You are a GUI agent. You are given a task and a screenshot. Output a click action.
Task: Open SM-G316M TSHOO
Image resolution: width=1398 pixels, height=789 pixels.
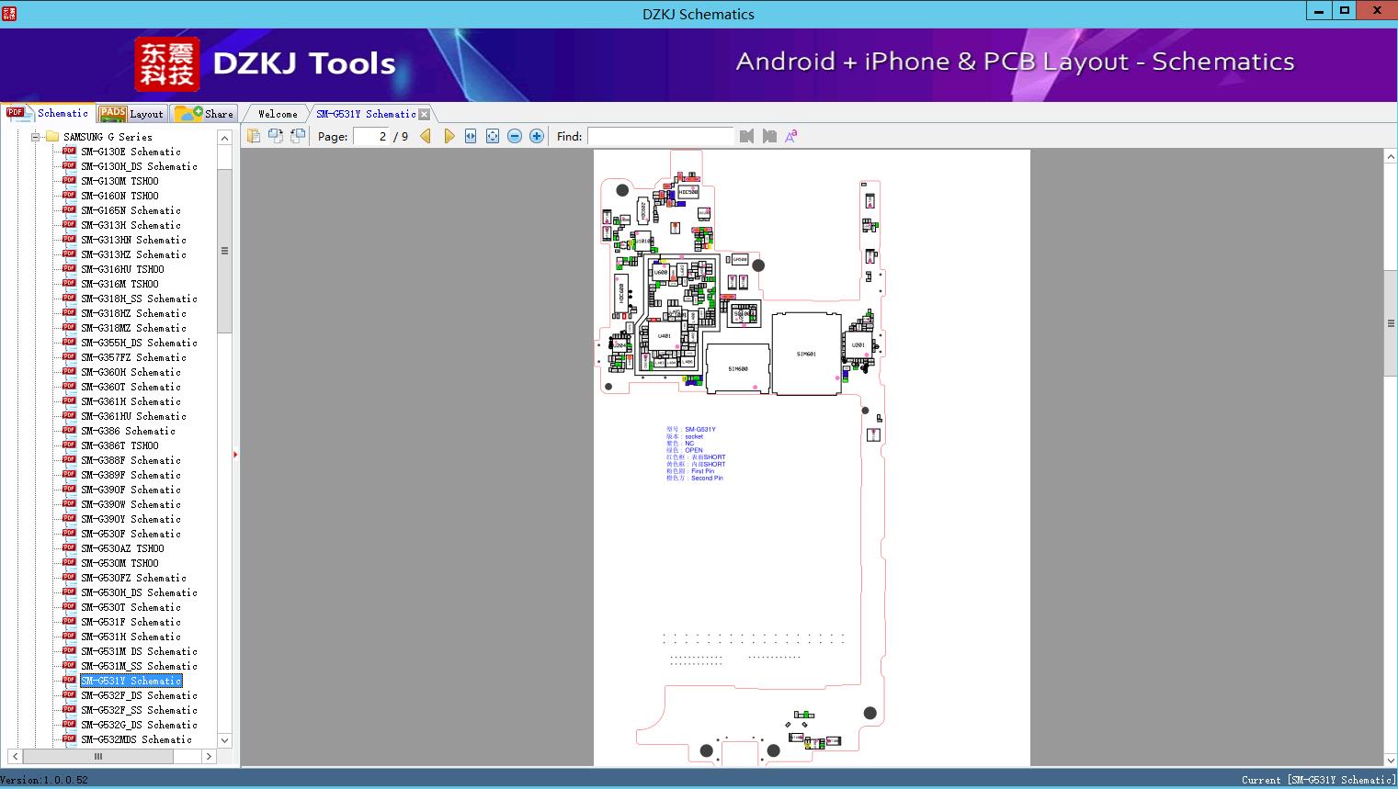[x=119, y=284]
